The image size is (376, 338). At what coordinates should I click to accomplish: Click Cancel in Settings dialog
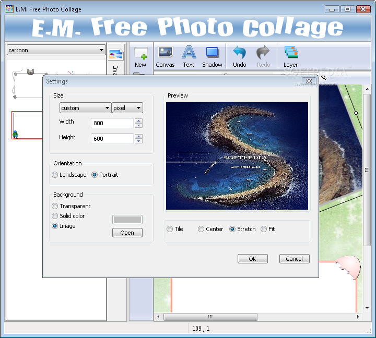pyautogui.click(x=294, y=259)
